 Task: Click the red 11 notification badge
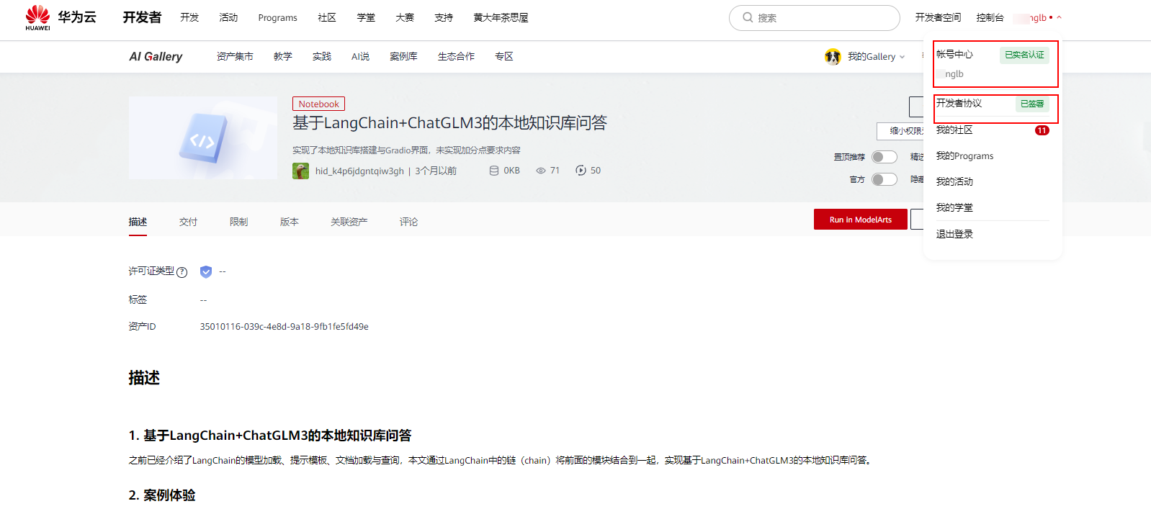1042,130
